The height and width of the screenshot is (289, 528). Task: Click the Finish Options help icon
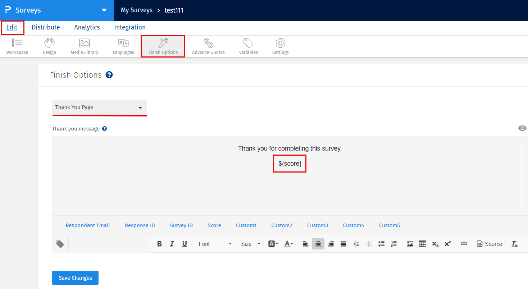109,75
